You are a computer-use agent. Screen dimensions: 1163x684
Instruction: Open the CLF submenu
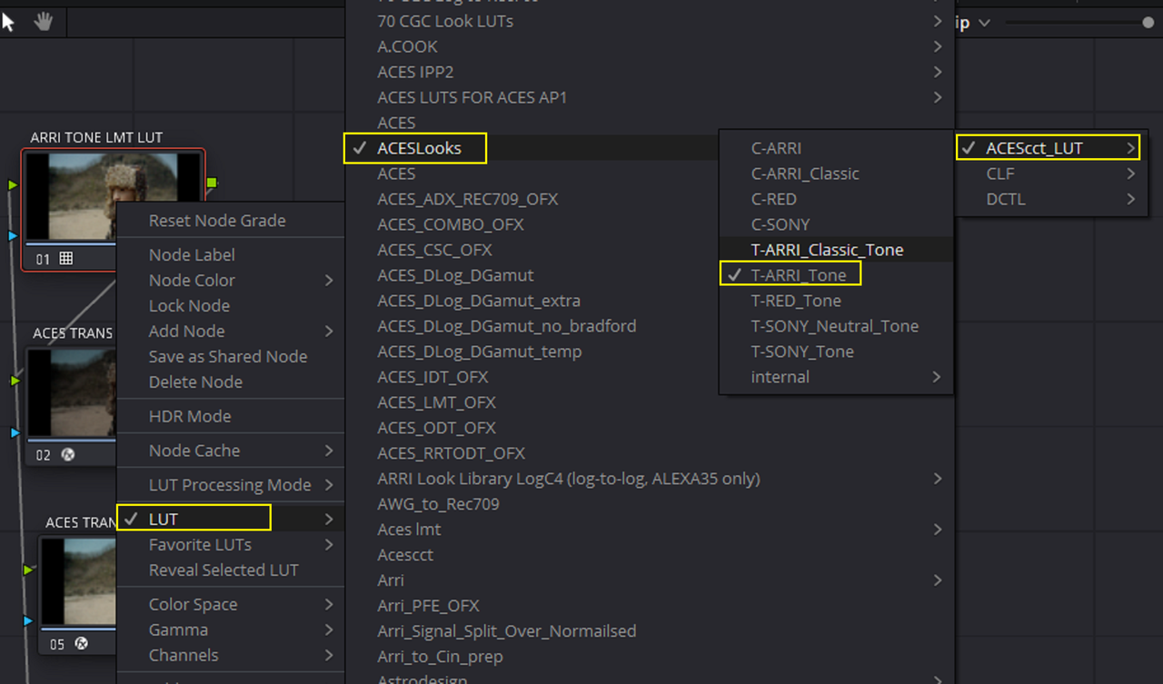(1049, 173)
